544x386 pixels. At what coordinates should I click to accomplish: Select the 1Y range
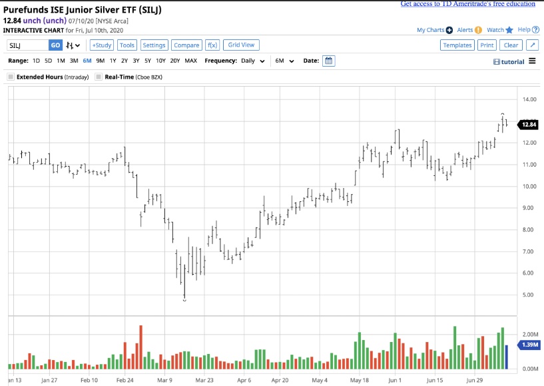tap(113, 61)
